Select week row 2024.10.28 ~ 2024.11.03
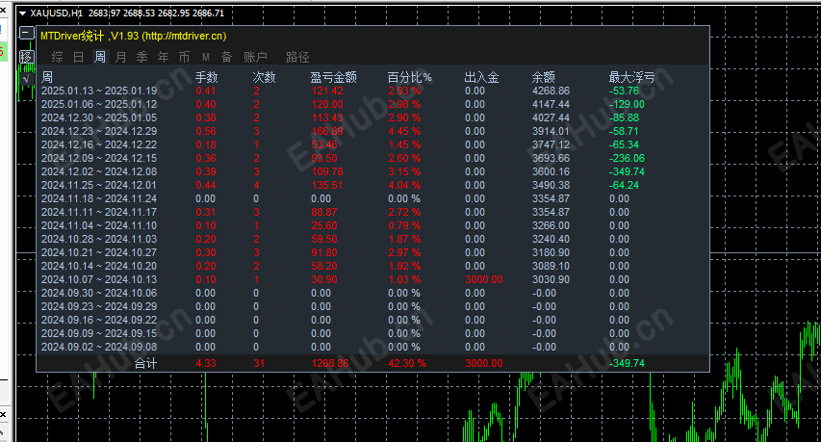821x442 pixels. point(372,239)
